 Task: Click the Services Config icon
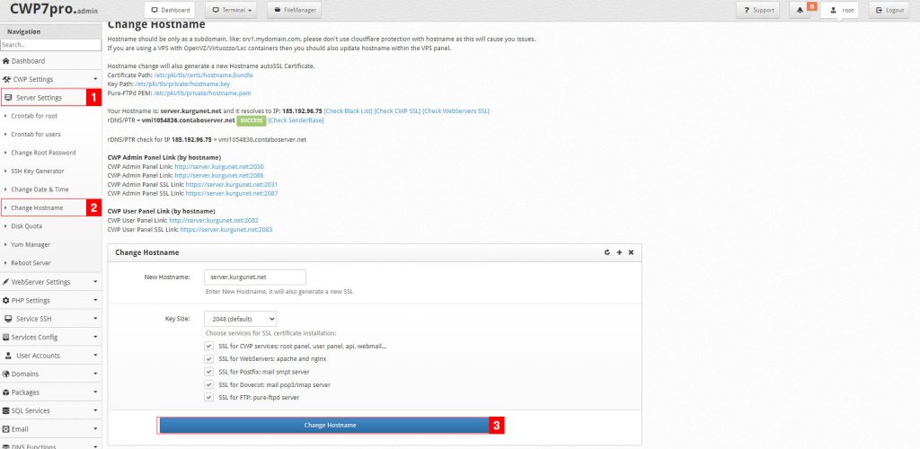(x=6, y=337)
